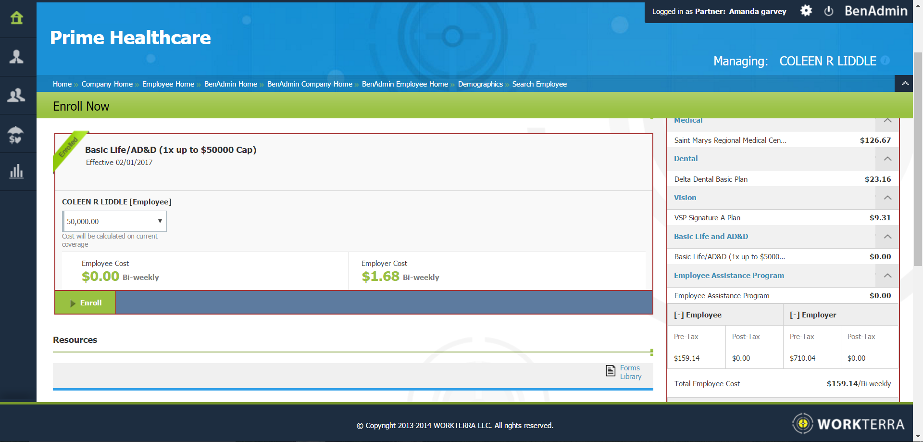Click the $1.68 employer cost value
The image size is (923, 442).
coord(380,276)
